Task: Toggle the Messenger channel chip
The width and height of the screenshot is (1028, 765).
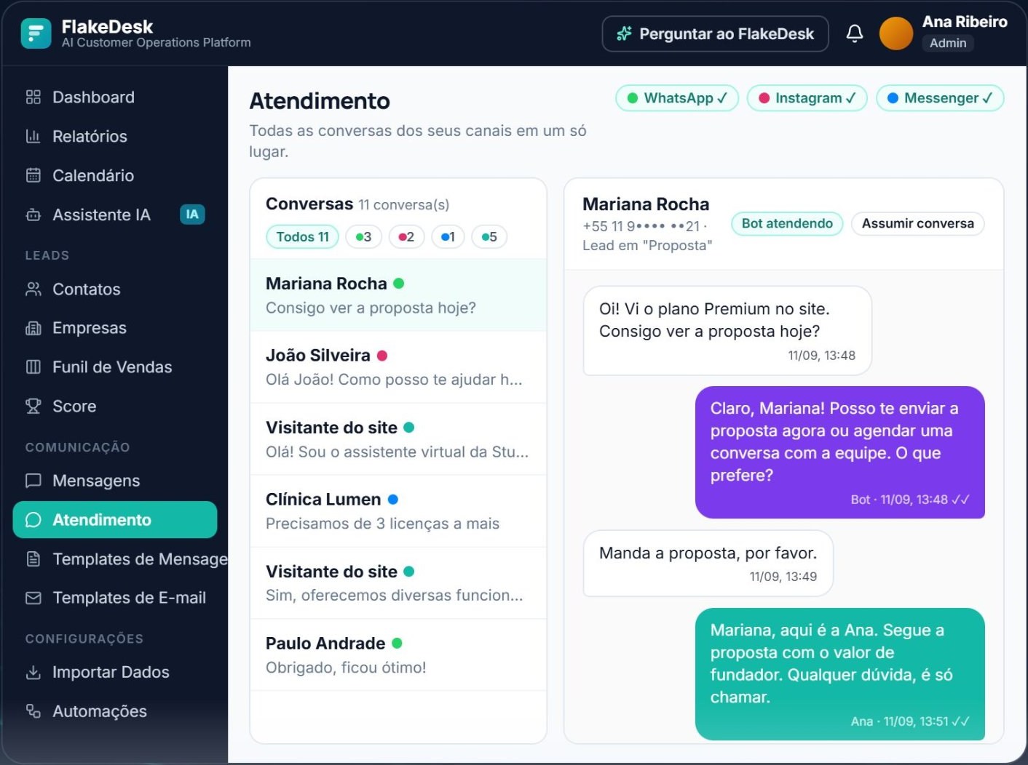Action: [940, 98]
